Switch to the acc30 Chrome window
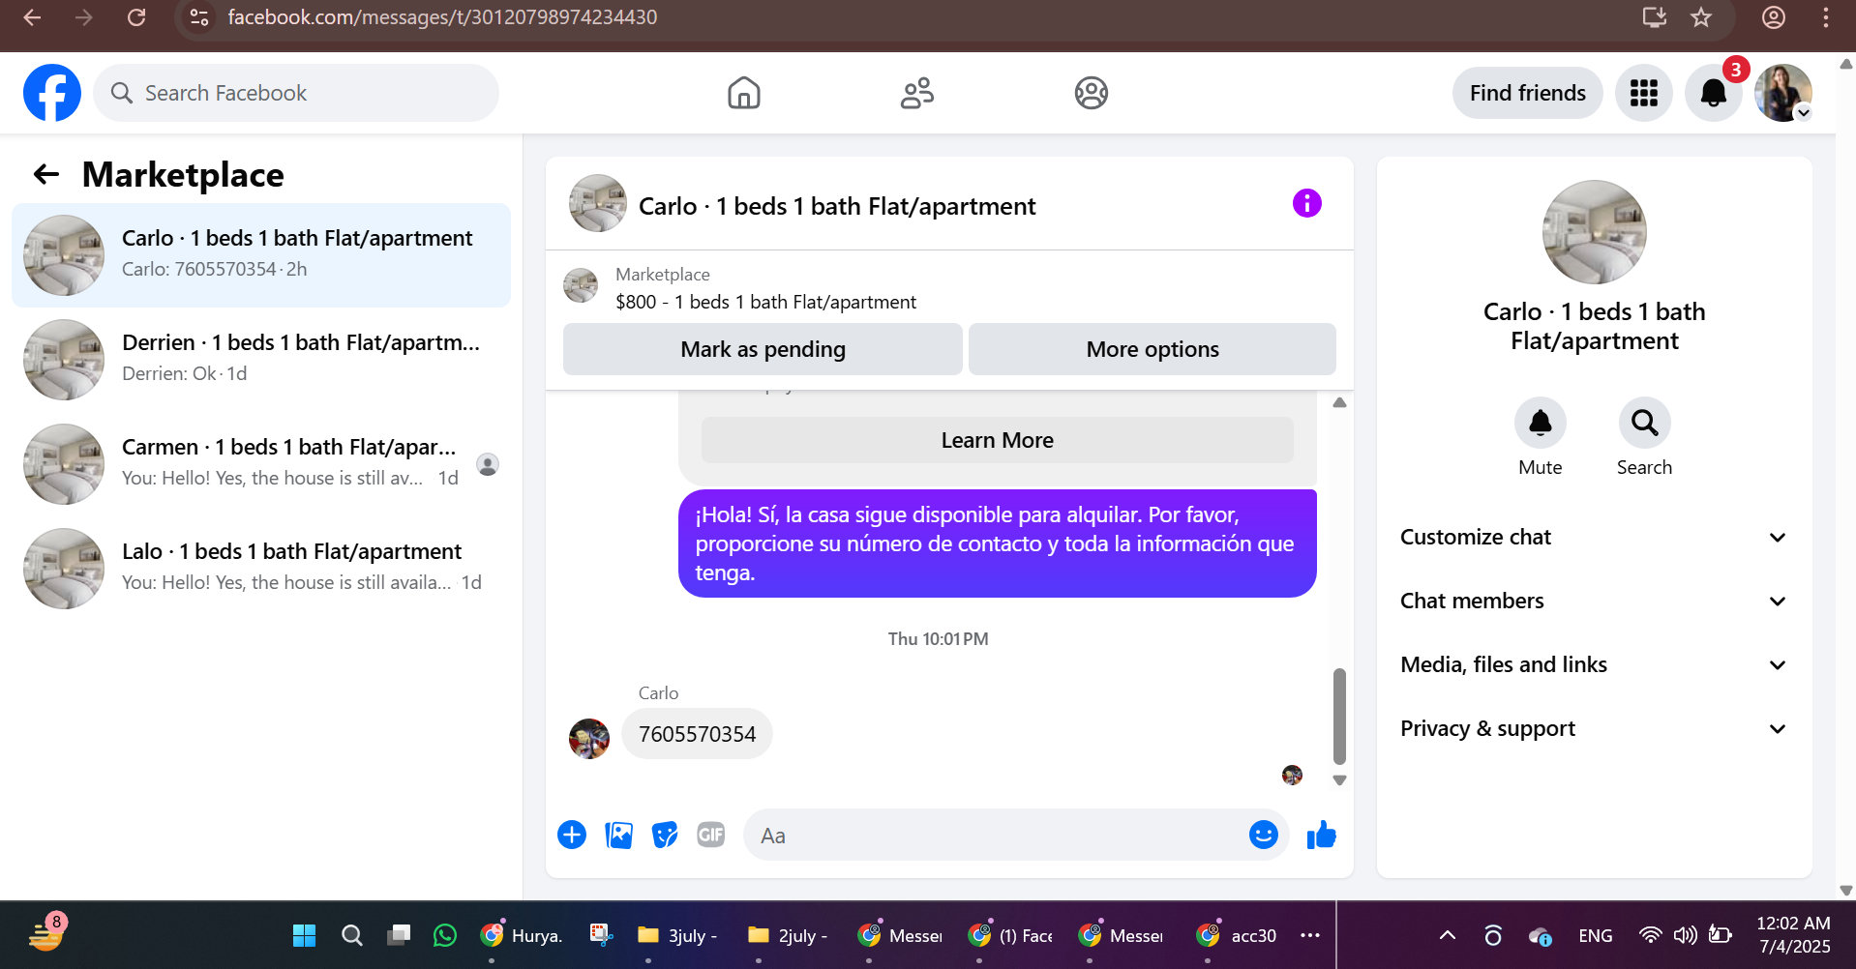1856x969 pixels. 1237,935
